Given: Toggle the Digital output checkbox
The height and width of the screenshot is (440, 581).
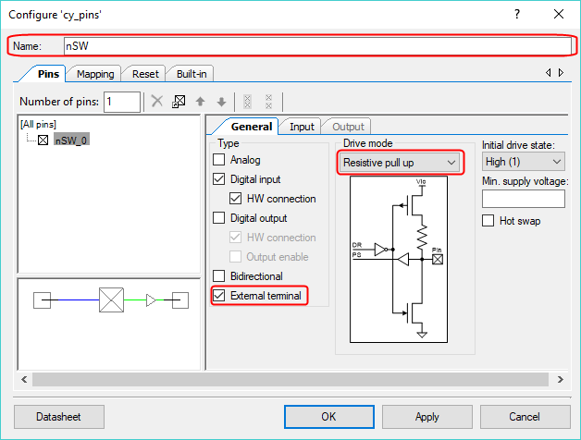Looking at the screenshot, I should [219, 218].
